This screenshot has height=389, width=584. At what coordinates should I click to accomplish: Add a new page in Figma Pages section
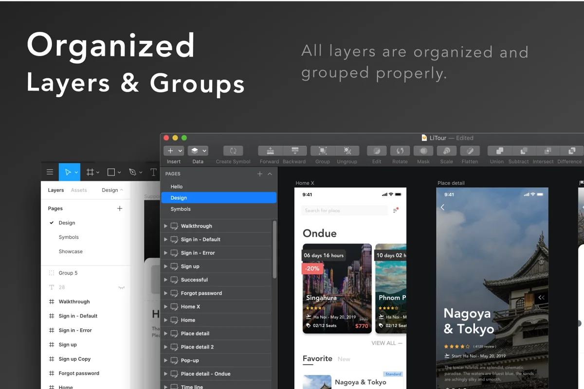coord(120,209)
